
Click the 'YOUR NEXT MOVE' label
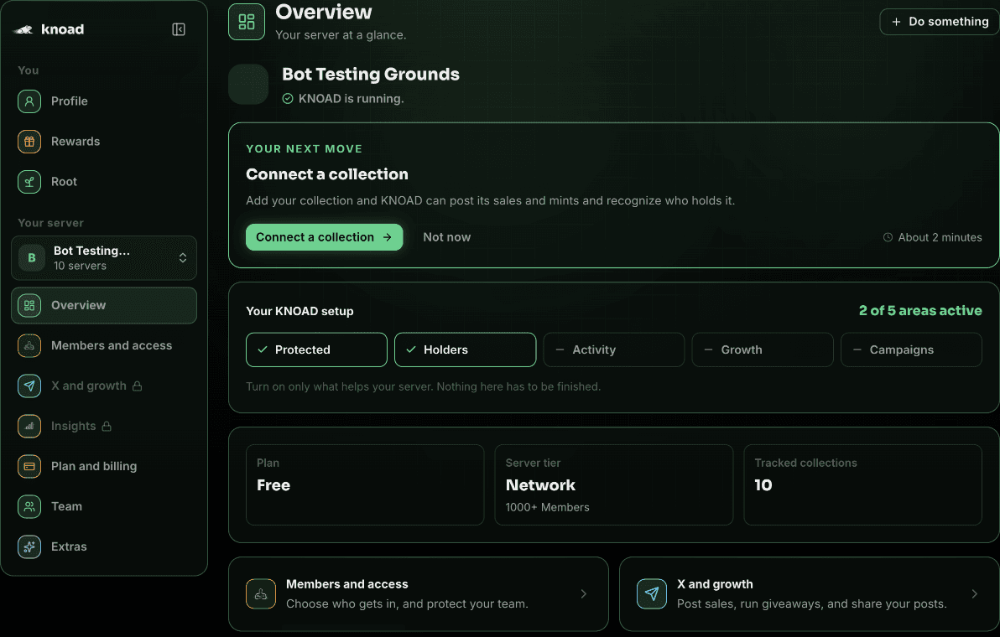tap(305, 148)
